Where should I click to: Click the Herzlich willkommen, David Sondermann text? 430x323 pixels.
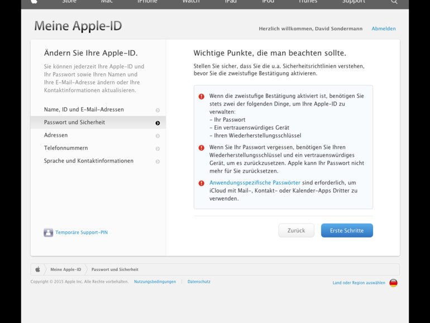click(310, 28)
